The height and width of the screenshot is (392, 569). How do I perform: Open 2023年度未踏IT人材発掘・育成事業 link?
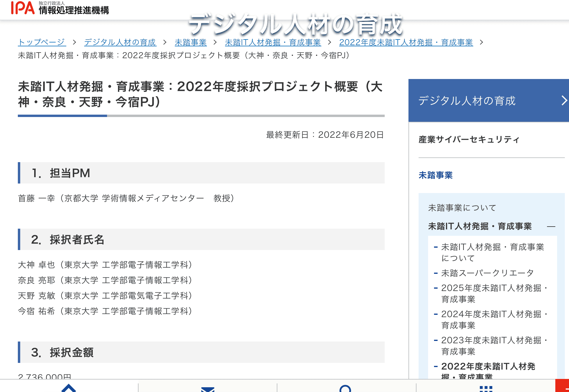[491, 345]
